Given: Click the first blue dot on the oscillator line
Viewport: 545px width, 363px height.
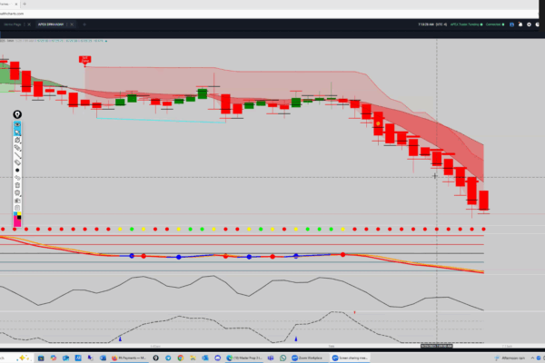Looking at the screenshot, I should pos(132,256).
